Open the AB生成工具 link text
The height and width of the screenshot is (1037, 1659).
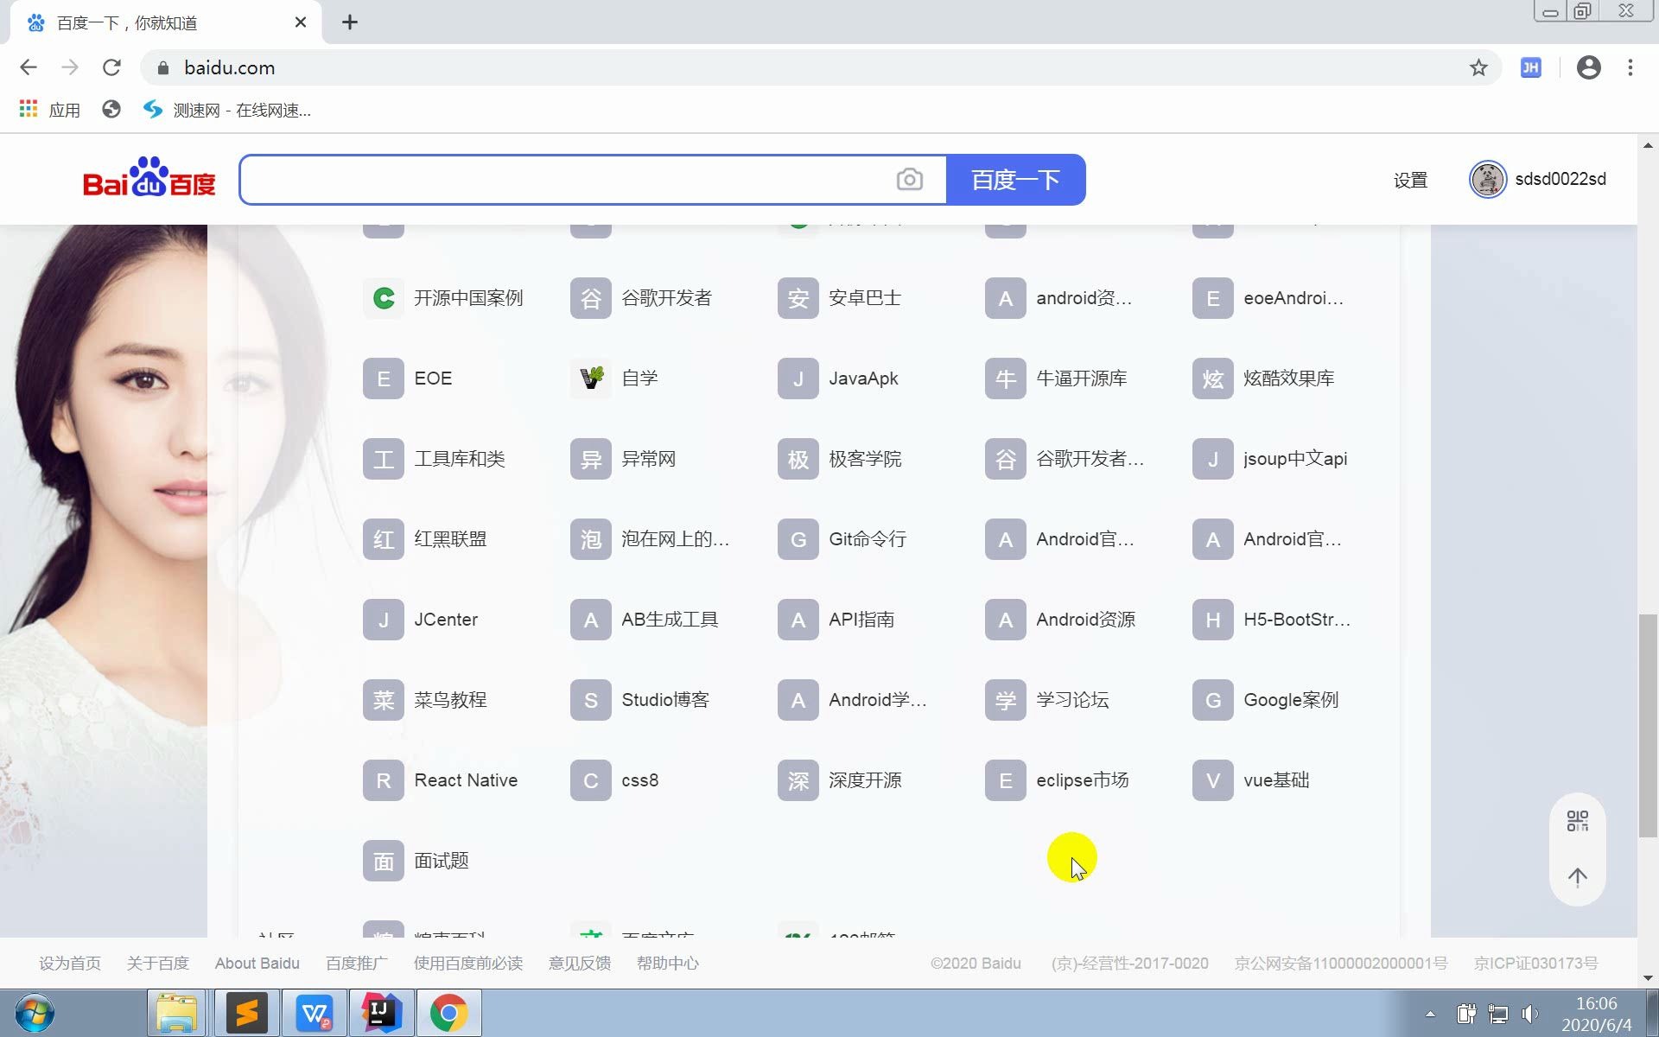click(670, 620)
